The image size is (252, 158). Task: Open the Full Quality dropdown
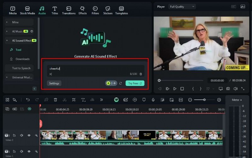[x=182, y=7]
